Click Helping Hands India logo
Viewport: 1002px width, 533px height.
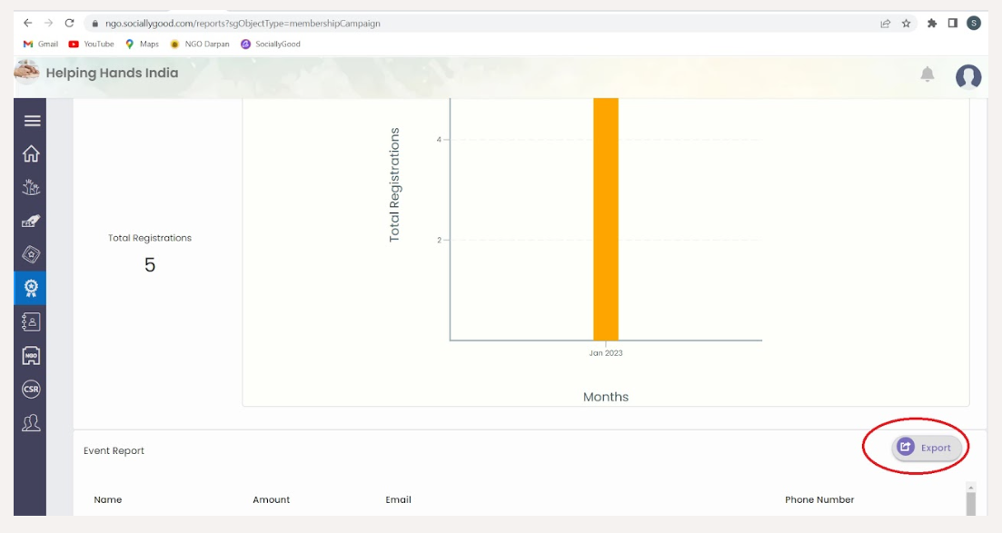click(x=26, y=72)
